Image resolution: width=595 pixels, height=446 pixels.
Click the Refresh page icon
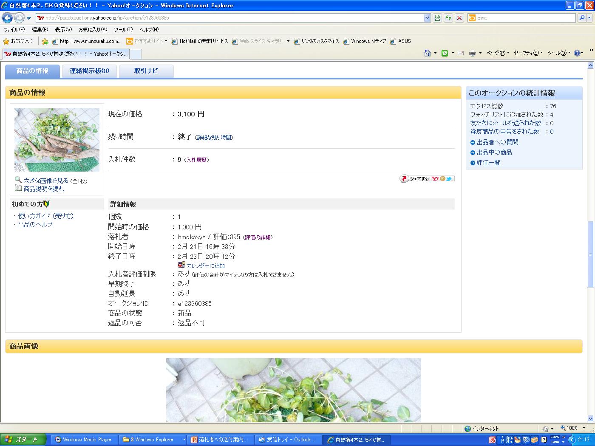coord(448,18)
